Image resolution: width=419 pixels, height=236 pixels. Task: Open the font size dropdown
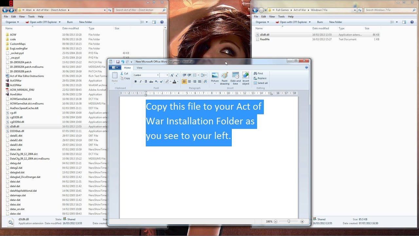point(167,75)
